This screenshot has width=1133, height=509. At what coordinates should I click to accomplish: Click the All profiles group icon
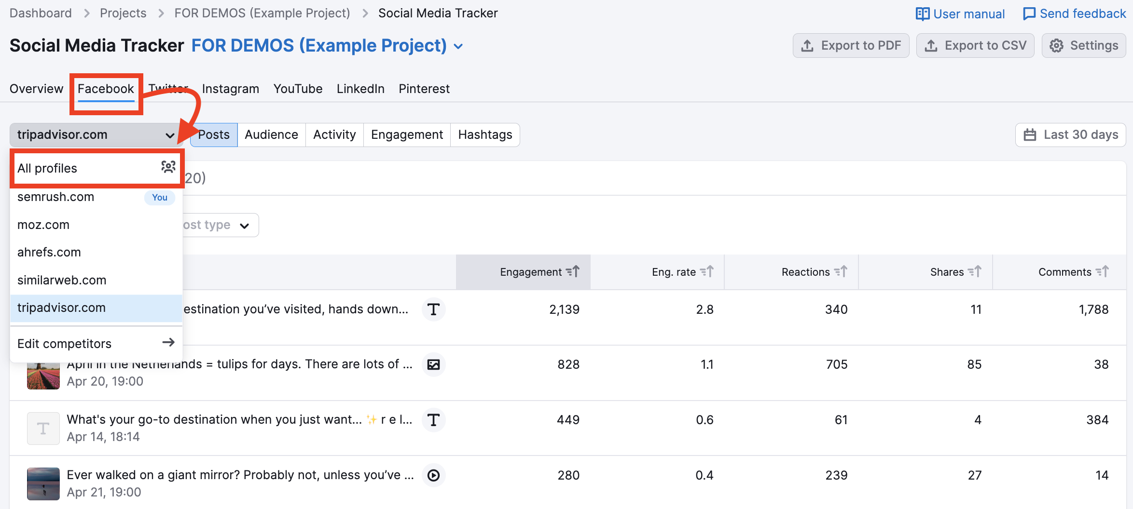click(168, 167)
